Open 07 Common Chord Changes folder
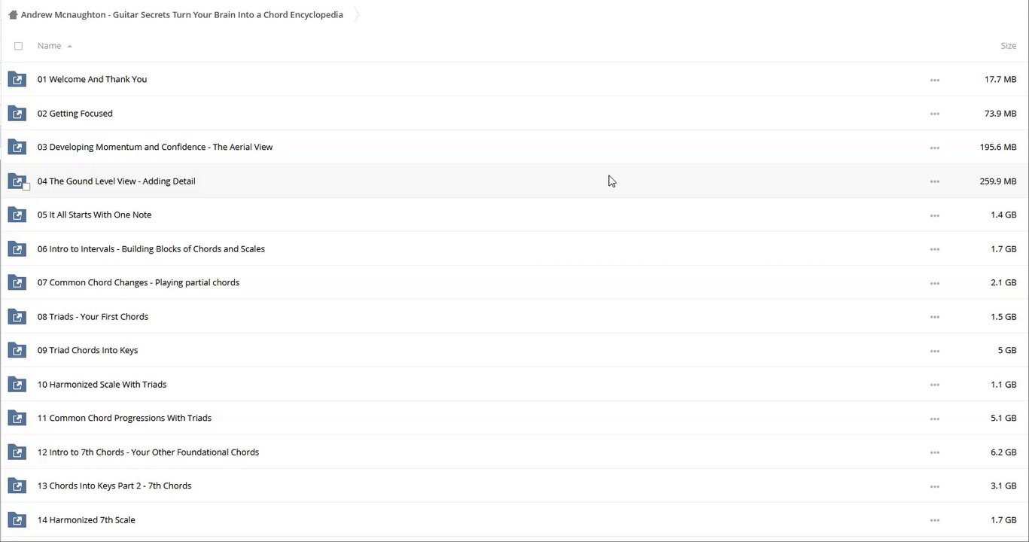 pos(139,282)
